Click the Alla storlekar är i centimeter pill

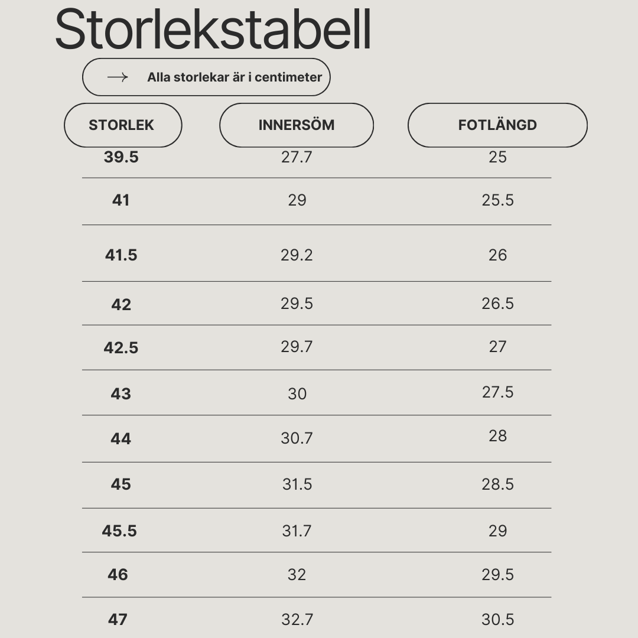(206, 77)
